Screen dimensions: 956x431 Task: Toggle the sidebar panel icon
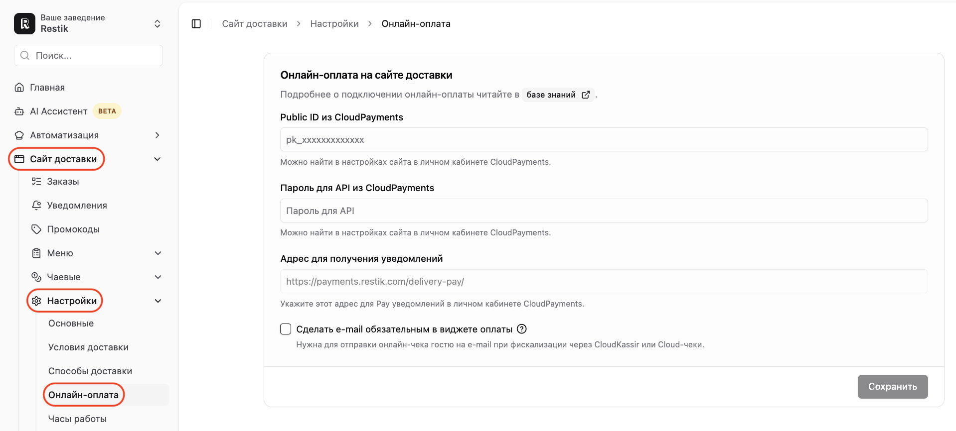coord(196,24)
